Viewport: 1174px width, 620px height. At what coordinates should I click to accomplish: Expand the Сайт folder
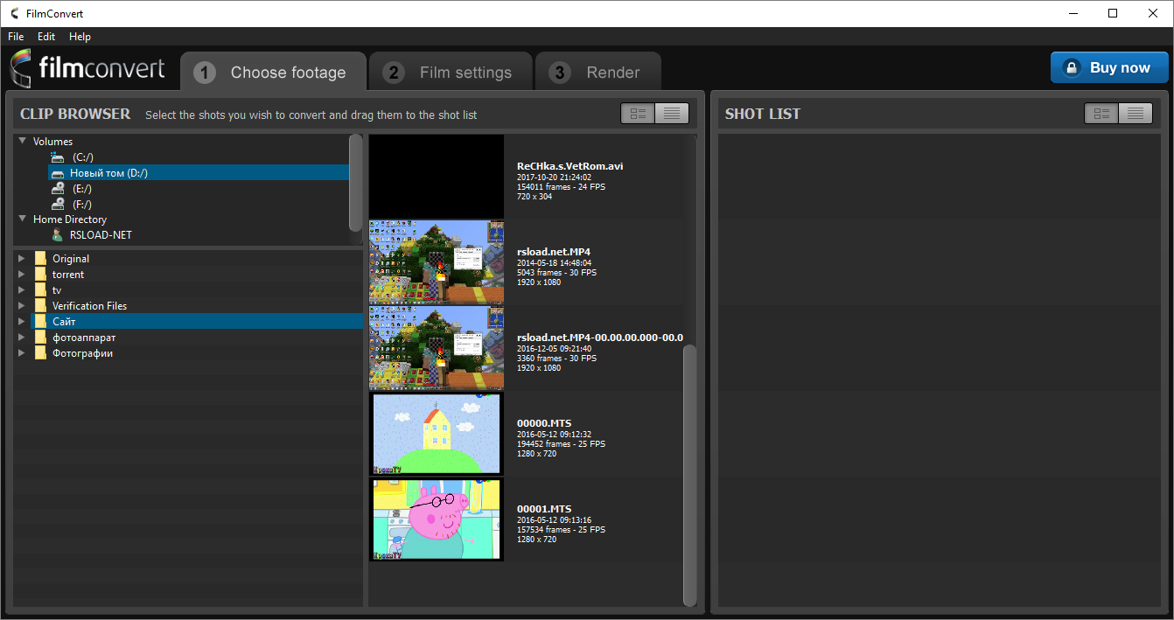pyautogui.click(x=22, y=322)
